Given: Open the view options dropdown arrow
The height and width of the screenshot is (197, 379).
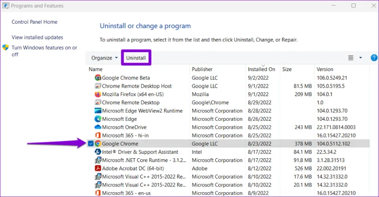Looking at the screenshot, I should tap(361, 58).
